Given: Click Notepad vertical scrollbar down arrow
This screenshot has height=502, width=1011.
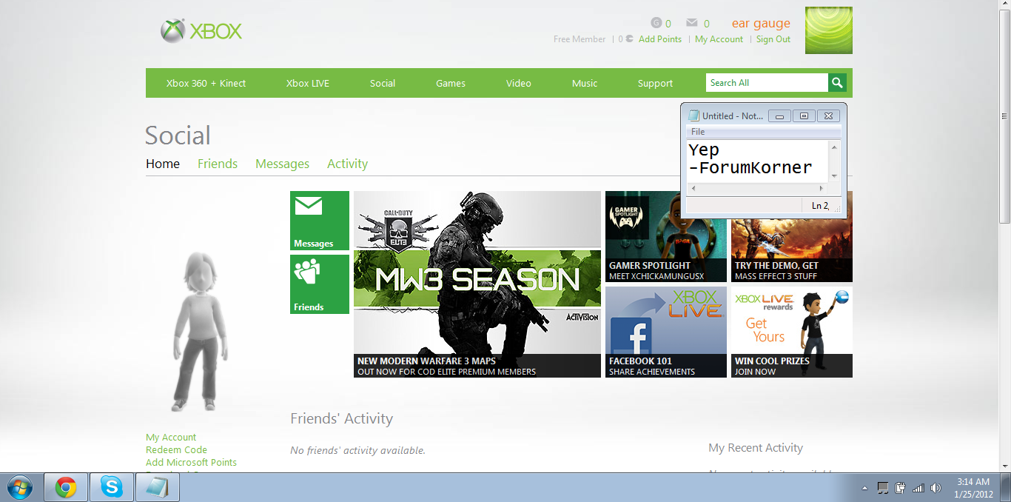Looking at the screenshot, I should [834, 176].
